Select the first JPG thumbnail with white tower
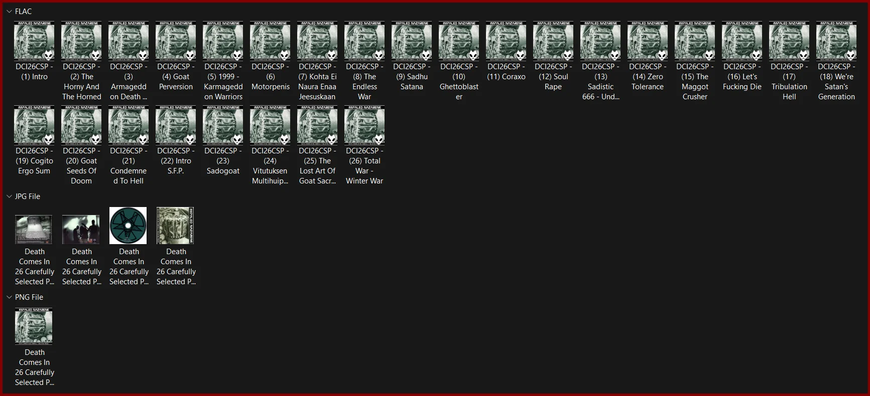This screenshot has width=870, height=396. pyautogui.click(x=34, y=230)
